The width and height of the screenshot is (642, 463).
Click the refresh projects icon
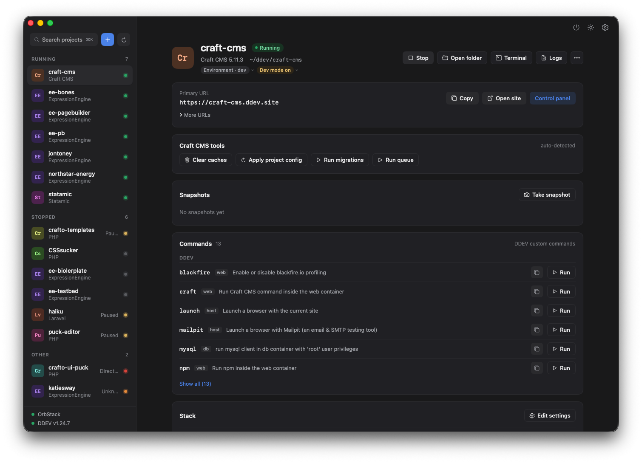tap(124, 40)
